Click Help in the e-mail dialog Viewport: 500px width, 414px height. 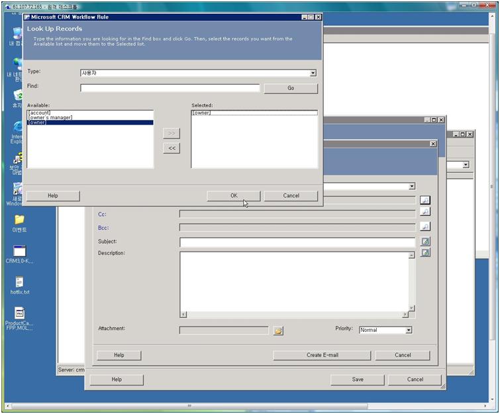coord(119,355)
